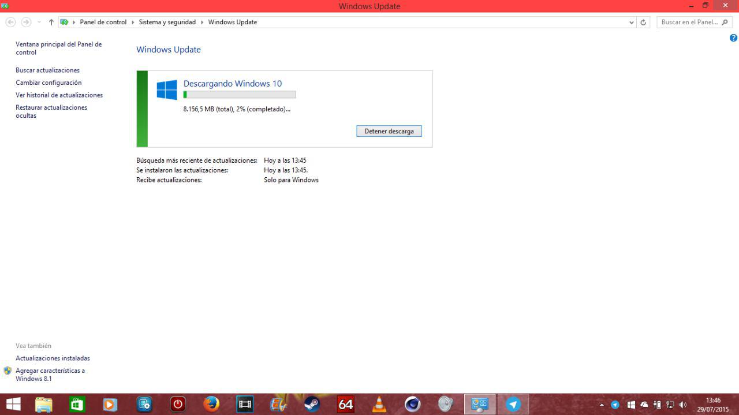Open the red 64 app icon
This screenshot has height=415, width=739.
[345, 404]
